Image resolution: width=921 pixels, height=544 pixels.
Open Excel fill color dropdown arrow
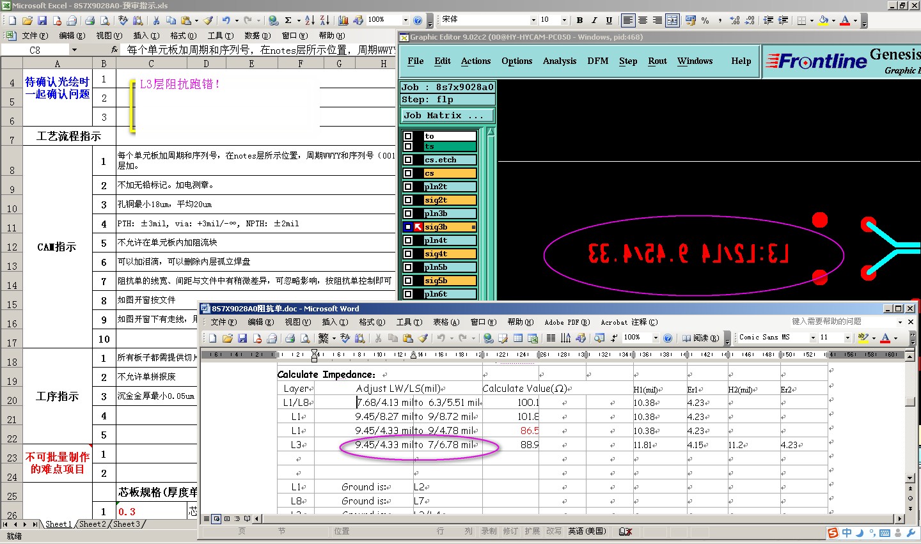[x=833, y=20]
